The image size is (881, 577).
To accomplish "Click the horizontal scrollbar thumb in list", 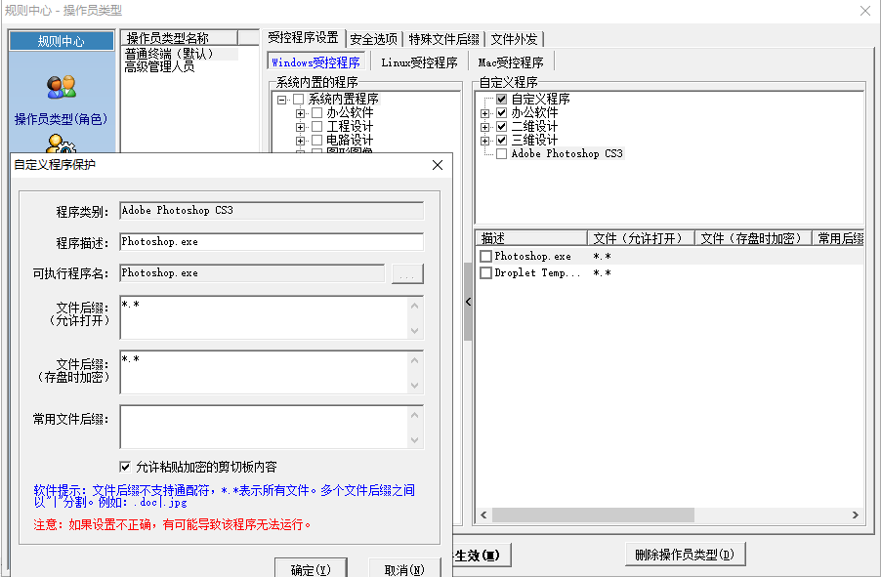I will [593, 515].
